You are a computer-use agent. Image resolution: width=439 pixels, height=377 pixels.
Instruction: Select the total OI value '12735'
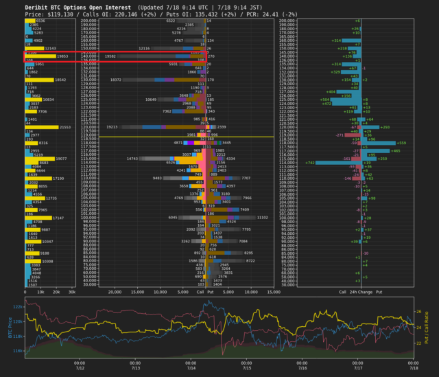(51, 198)
